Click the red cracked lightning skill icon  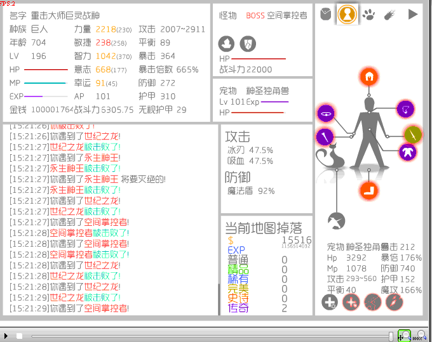(373, 302)
